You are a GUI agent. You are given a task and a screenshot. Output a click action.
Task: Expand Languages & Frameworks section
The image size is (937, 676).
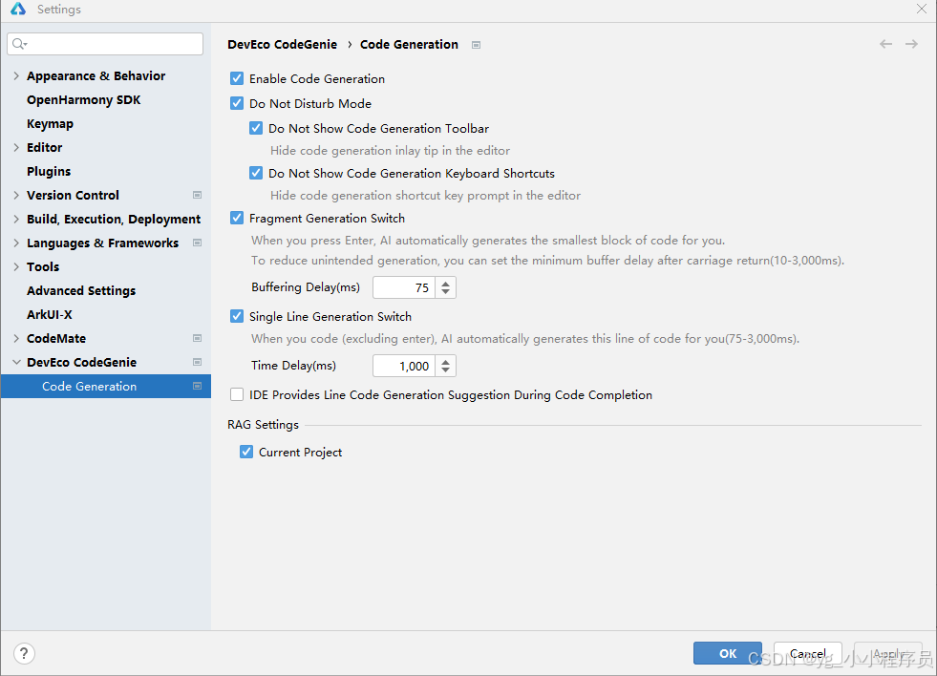click(16, 243)
